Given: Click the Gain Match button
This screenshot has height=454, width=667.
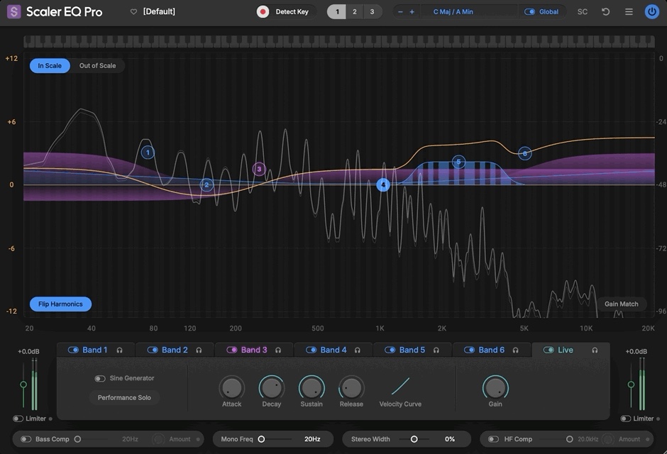Looking at the screenshot, I should point(622,304).
